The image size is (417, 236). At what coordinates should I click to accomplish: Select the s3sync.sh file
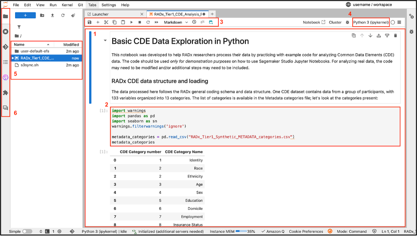pos(47,65)
